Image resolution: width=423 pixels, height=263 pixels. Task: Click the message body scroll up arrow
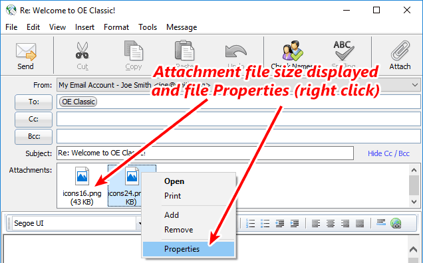(413, 250)
